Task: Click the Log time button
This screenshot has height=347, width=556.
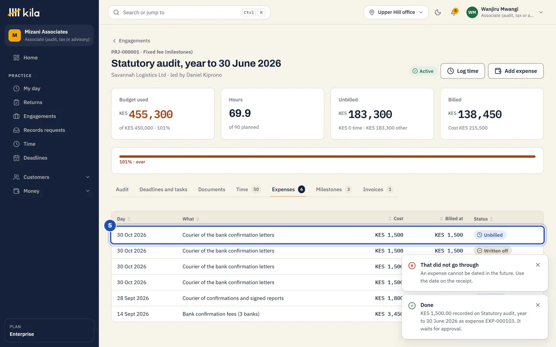Action: 463,71
